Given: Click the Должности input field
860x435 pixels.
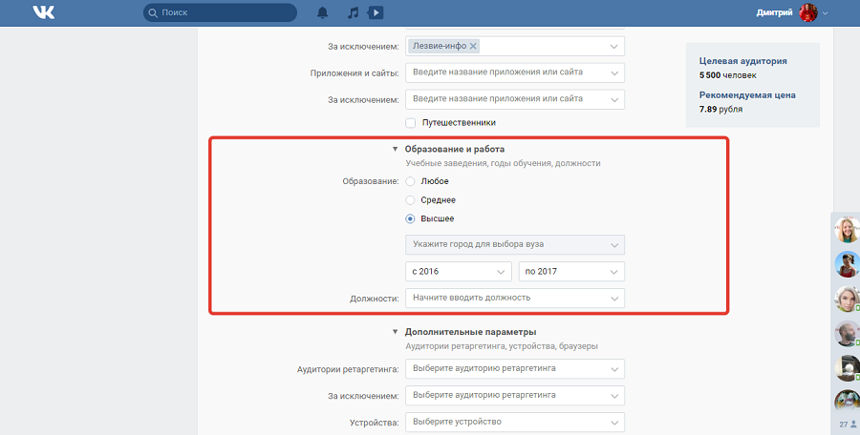Looking at the screenshot, I should coord(515,298).
